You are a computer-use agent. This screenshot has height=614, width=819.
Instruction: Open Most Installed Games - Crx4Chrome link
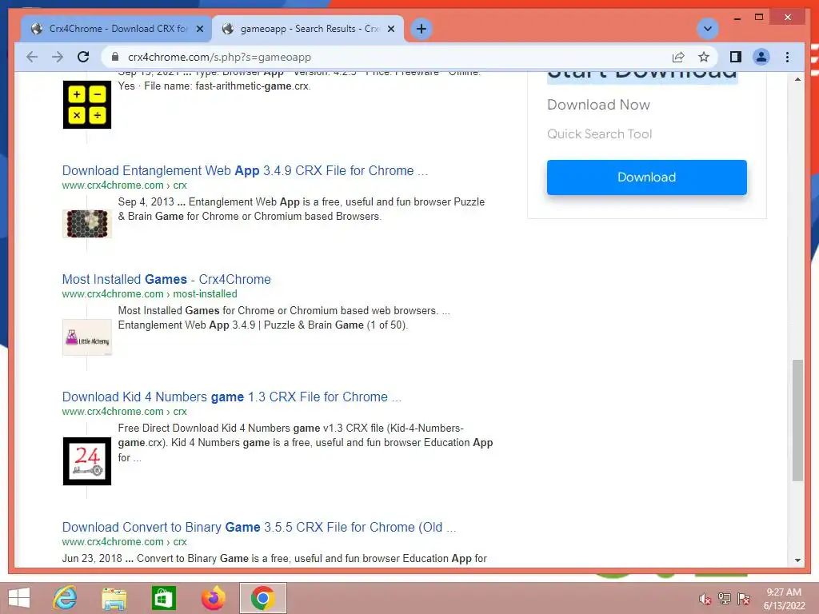click(166, 279)
